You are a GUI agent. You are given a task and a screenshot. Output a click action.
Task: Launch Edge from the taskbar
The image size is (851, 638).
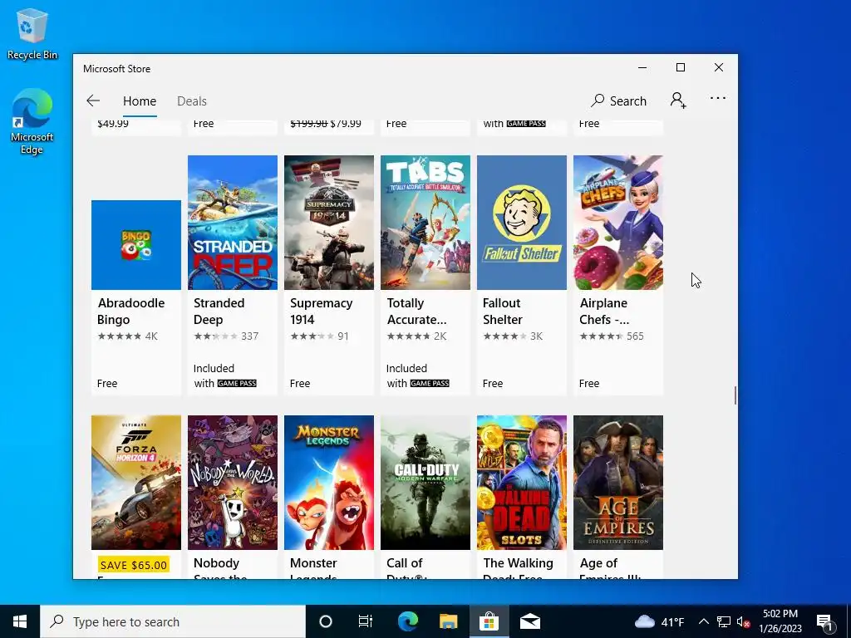click(x=407, y=621)
